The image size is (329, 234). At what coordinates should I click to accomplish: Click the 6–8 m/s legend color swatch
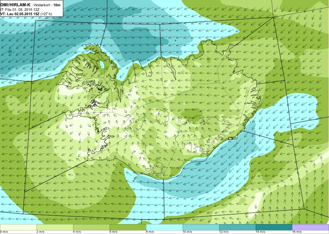point(128,227)
